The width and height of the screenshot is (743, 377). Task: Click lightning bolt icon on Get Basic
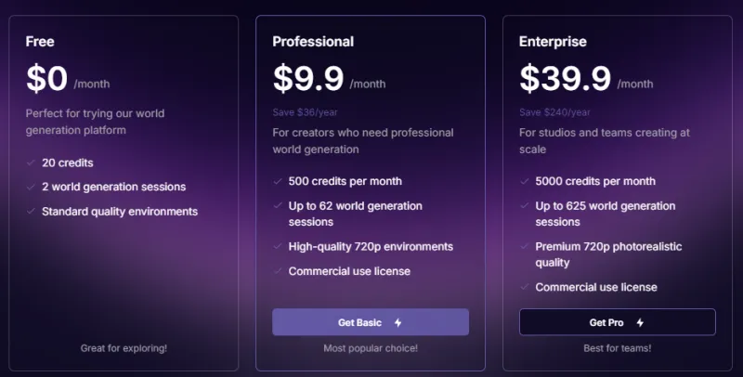tap(398, 323)
